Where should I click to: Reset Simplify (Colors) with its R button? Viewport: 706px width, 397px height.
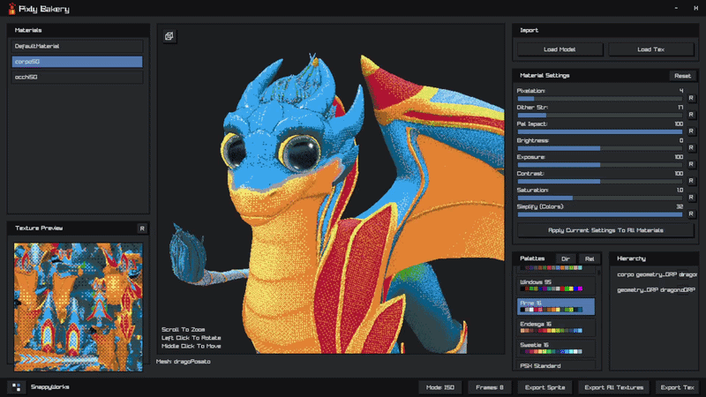(691, 214)
